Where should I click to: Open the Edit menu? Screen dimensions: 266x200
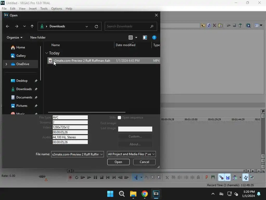point(12,9)
